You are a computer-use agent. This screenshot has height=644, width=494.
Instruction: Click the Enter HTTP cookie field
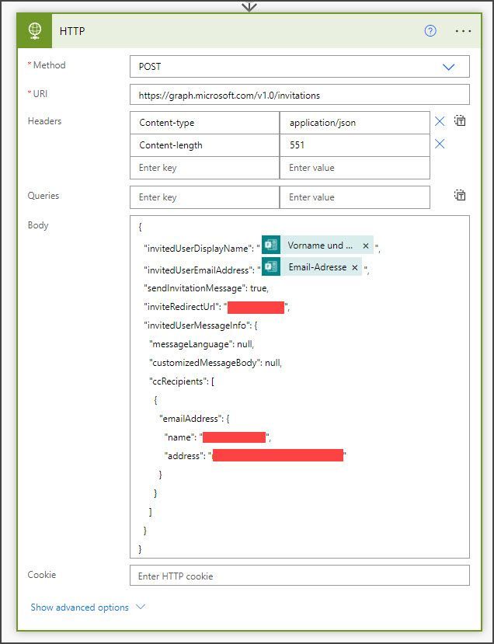tap(300, 576)
